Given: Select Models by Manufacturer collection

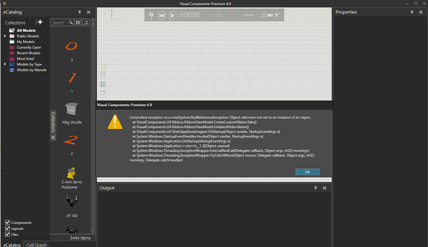Looking at the screenshot, I should [x=31, y=70].
